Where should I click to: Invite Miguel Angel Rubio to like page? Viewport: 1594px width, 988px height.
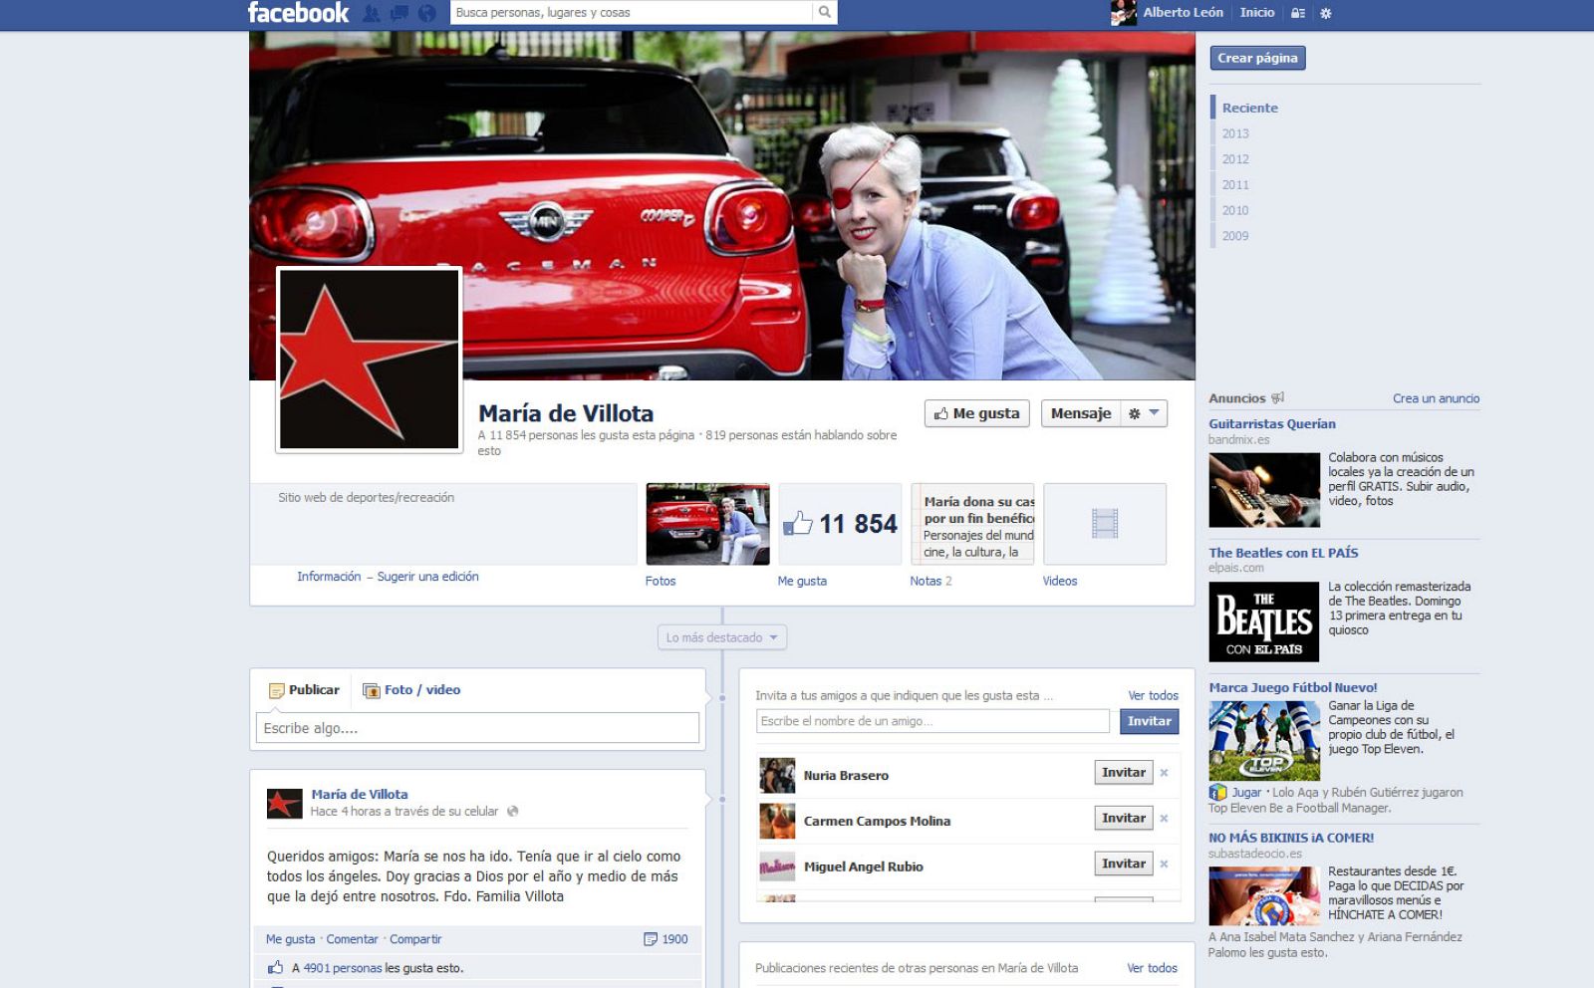tap(1123, 864)
